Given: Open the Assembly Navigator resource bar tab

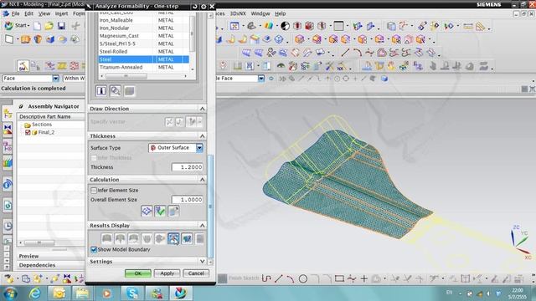Looking at the screenshot, I should click(x=8, y=114).
